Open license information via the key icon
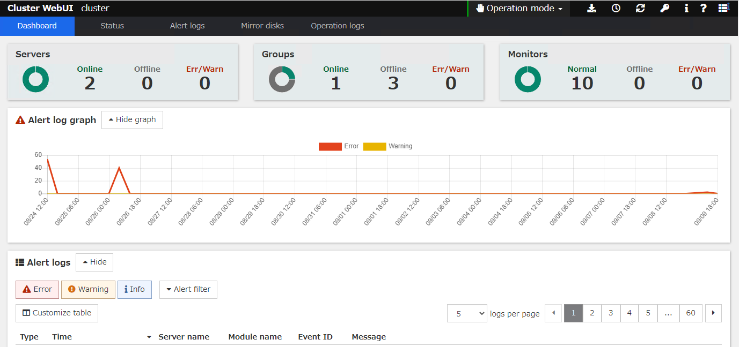Image resolution: width=739 pixels, height=347 pixels. (664, 8)
